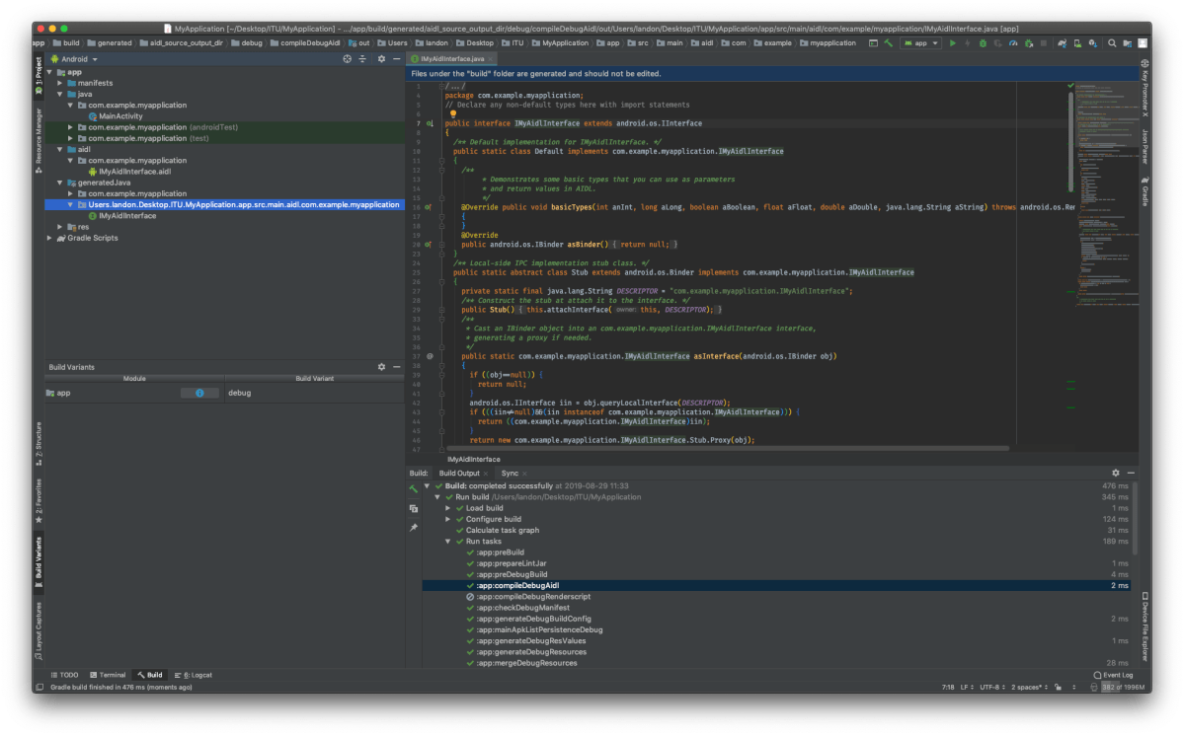This screenshot has width=1184, height=736.
Task: Expand the Load build step
Action: coord(447,507)
